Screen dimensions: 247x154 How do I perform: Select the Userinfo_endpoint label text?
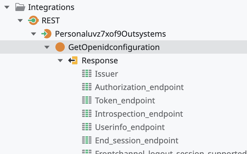(130, 127)
